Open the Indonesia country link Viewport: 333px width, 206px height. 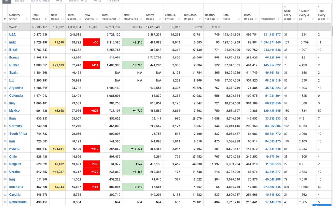pyautogui.click(x=16, y=187)
